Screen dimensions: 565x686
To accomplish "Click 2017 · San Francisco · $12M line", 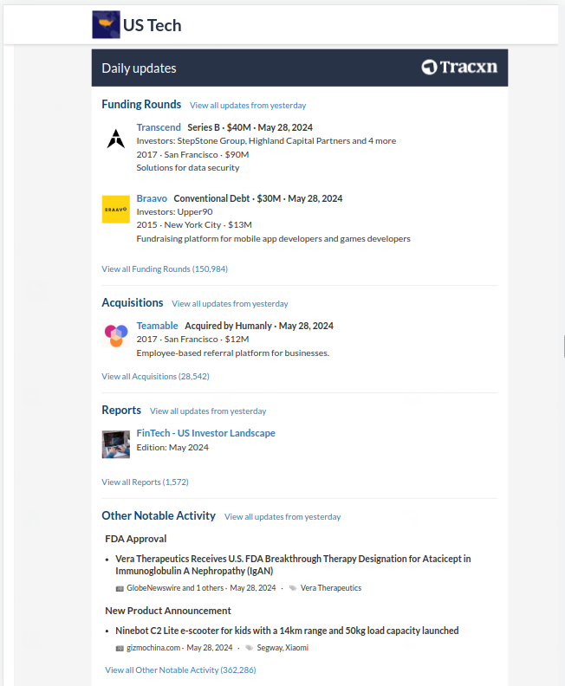I will pos(192,339).
